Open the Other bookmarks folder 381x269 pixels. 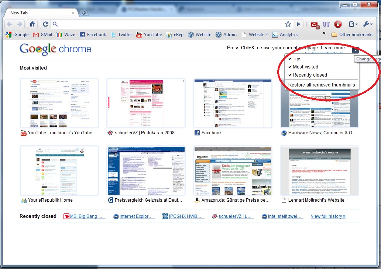click(x=353, y=35)
